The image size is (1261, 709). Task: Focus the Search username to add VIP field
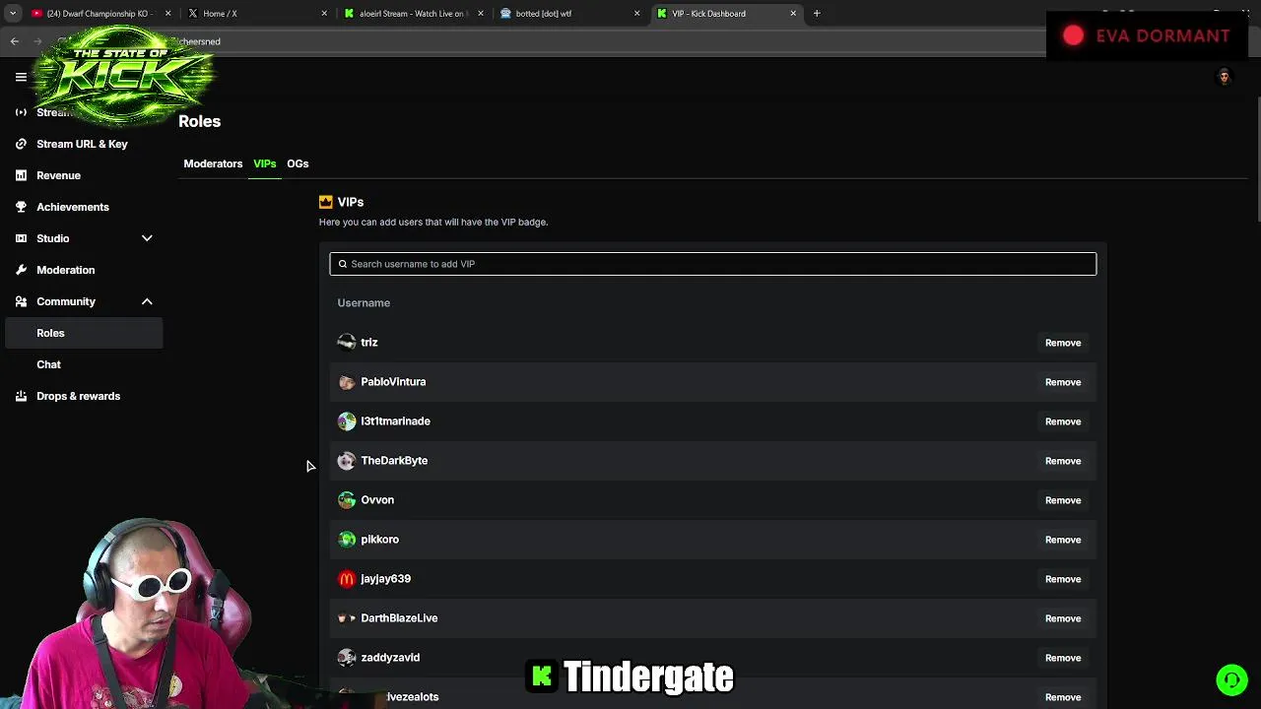click(712, 264)
